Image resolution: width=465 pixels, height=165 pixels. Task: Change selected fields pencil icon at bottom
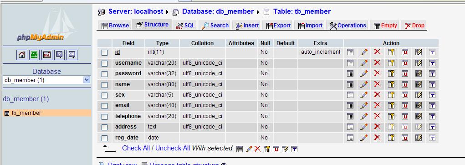coord(249,149)
